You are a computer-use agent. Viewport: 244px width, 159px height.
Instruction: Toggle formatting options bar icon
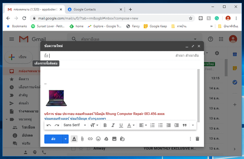pyautogui.click(x=74, y=139)
